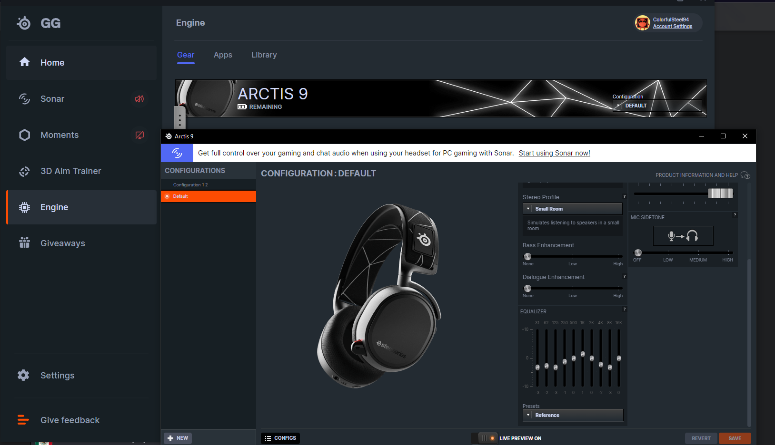This screenshot has height=445, width=775.
Task: Set the Mic Sidetone slider handle
Action: click(638, 253)
